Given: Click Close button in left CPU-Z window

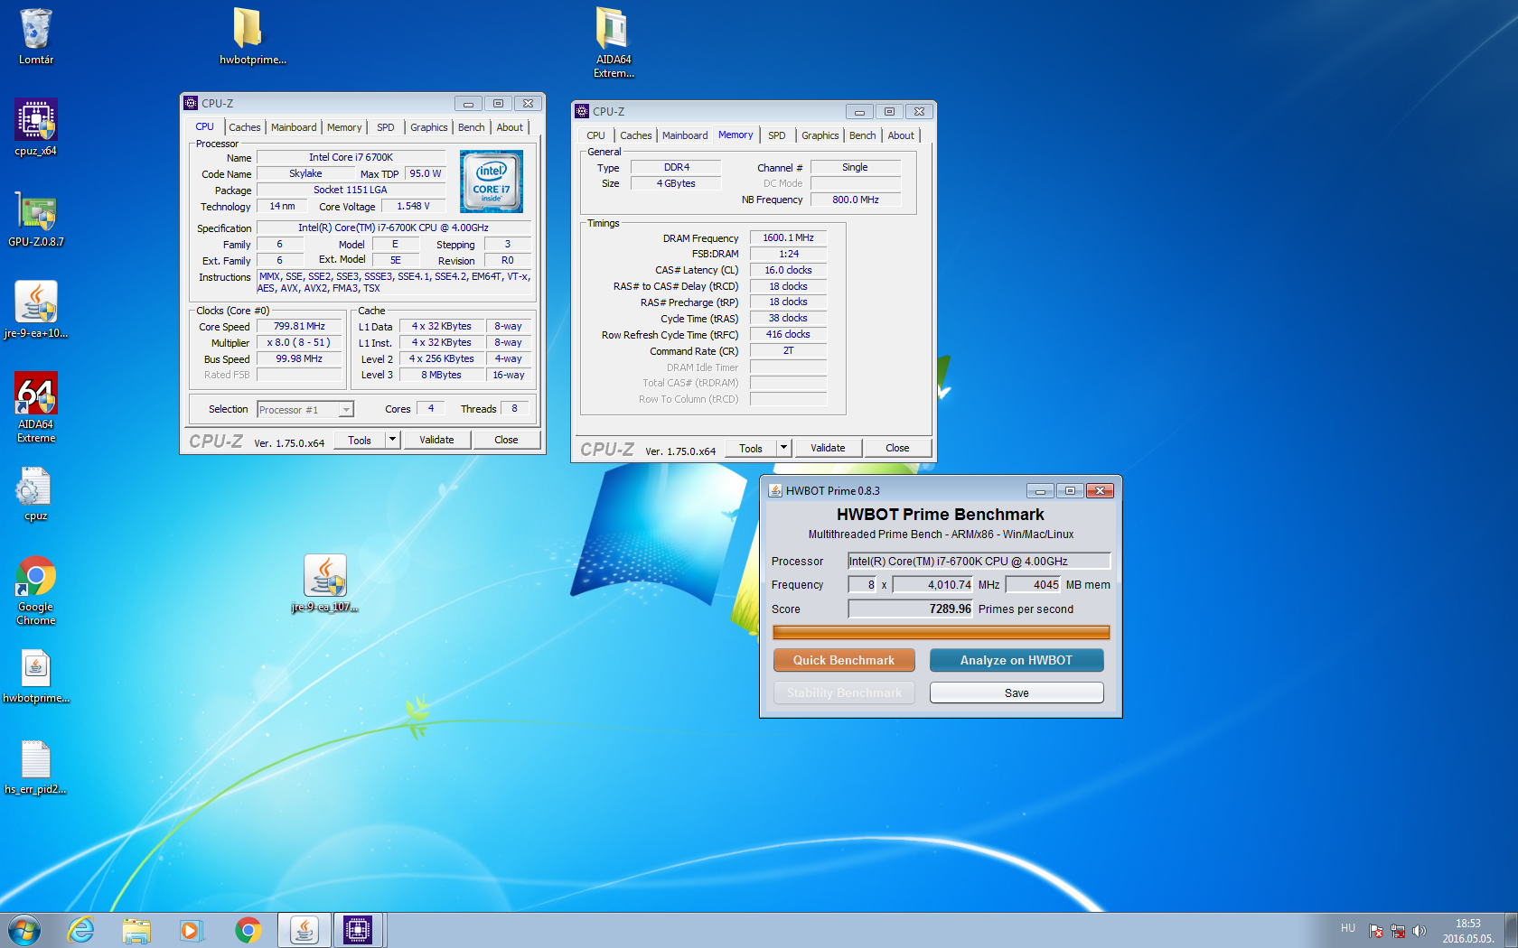Looking at the screenshot, I should 506,440.
